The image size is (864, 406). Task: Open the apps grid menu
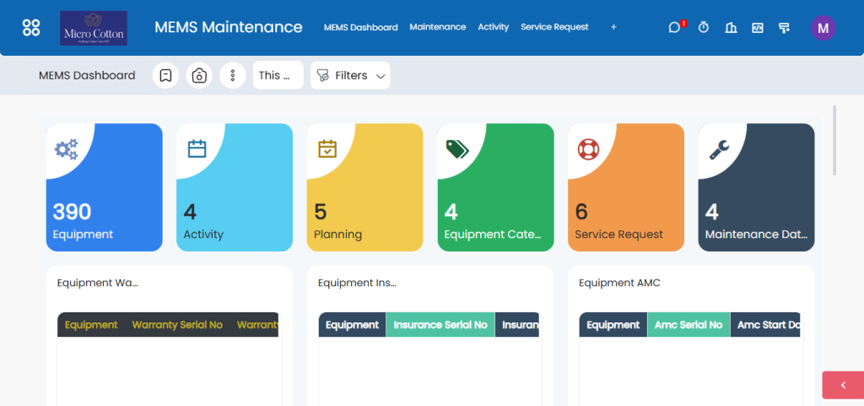tap(31, 28)
